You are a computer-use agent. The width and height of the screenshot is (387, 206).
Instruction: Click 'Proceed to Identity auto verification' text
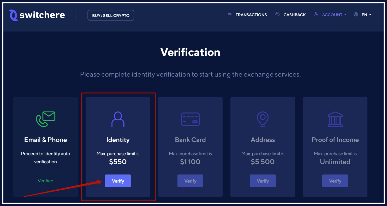(46, 158)
